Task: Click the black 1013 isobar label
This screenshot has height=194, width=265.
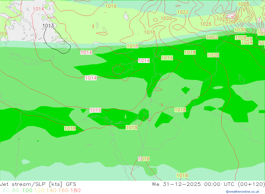Action: pyautogui.click(x=48, y=25)
